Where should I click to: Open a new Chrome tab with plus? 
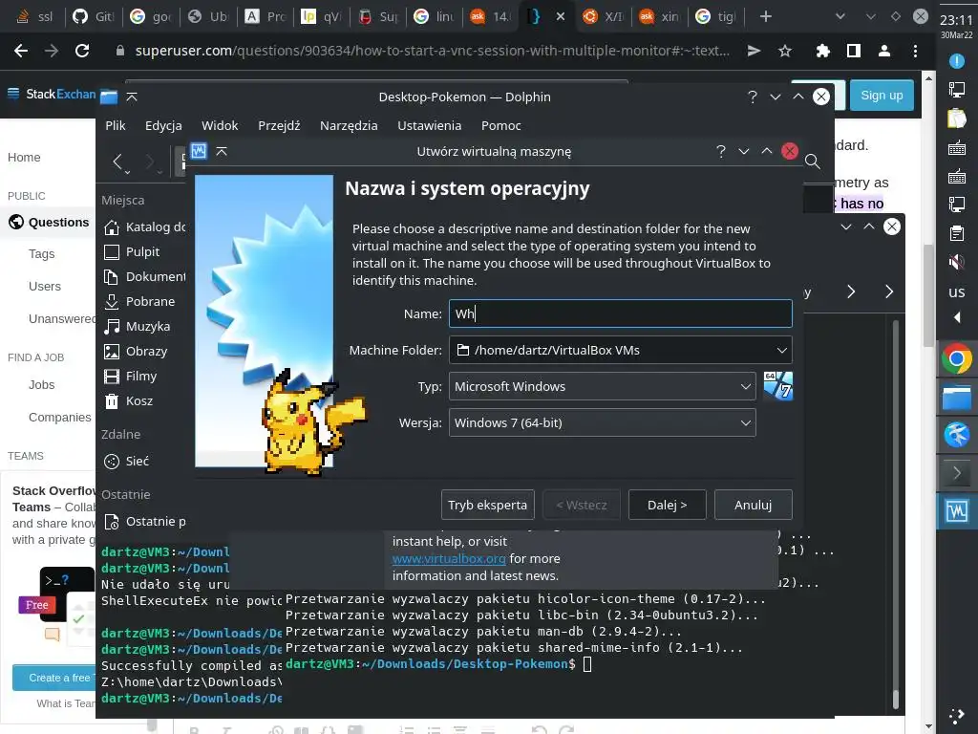pos(766,16)
